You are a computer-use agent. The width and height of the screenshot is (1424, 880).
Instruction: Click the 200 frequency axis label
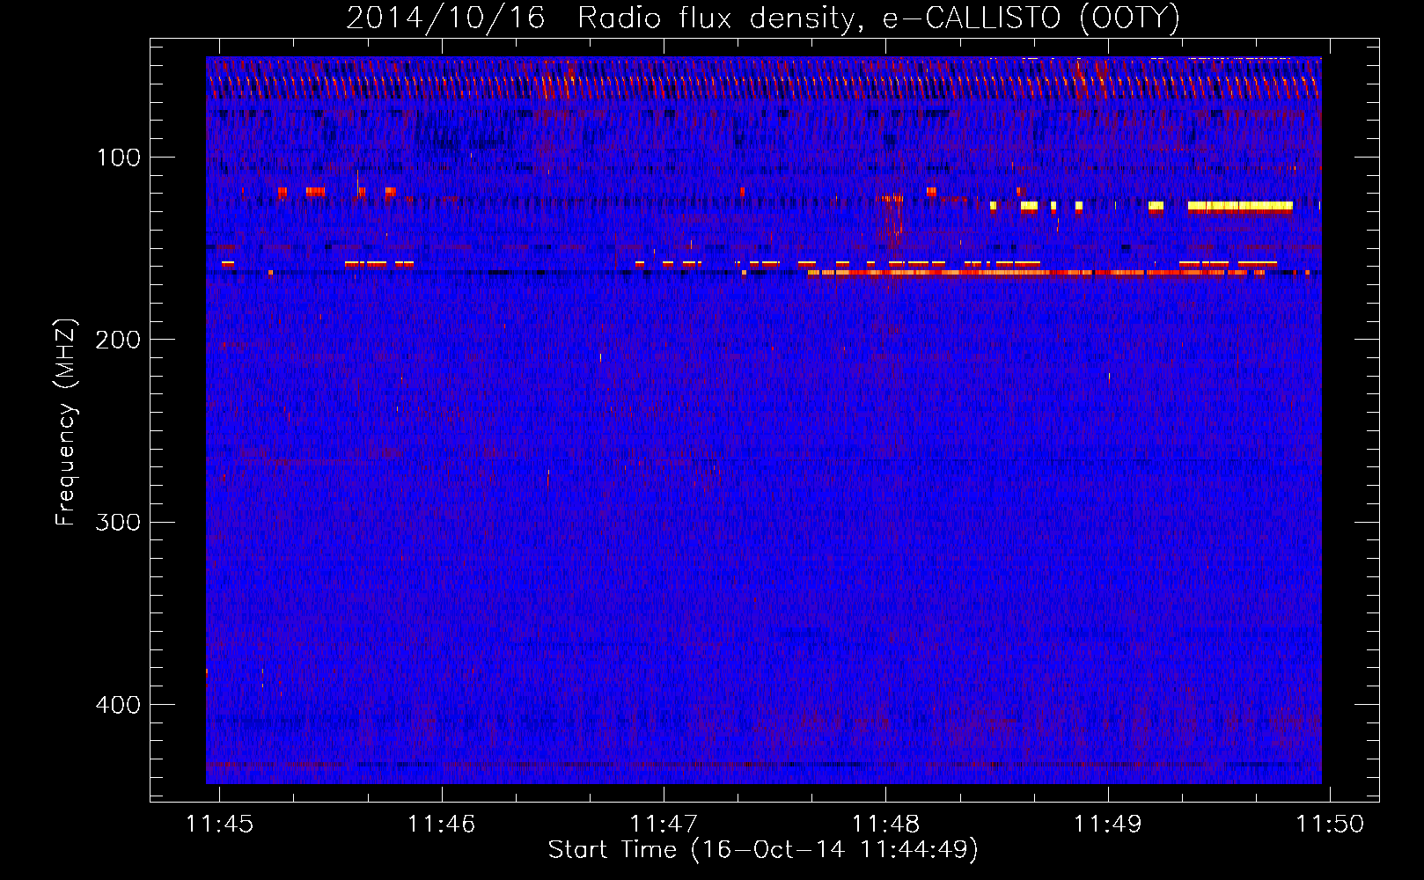click(118, 340)
